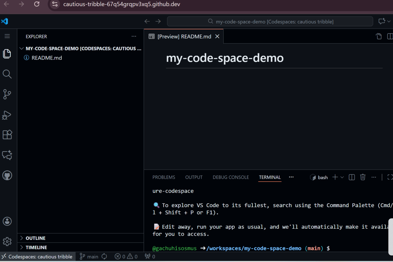Screen dimensions: 393x262
Task: Open the Extensions view icon
Action: coord(7,135)
